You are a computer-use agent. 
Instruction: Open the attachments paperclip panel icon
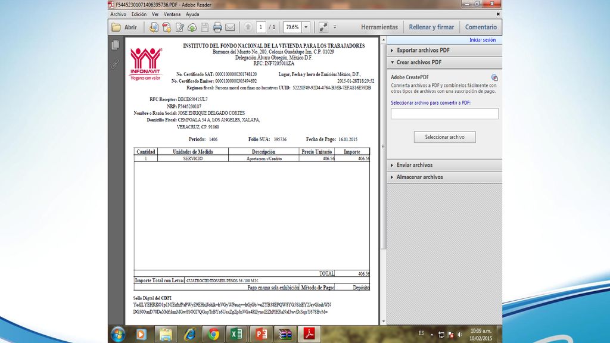tap(115, 64)
